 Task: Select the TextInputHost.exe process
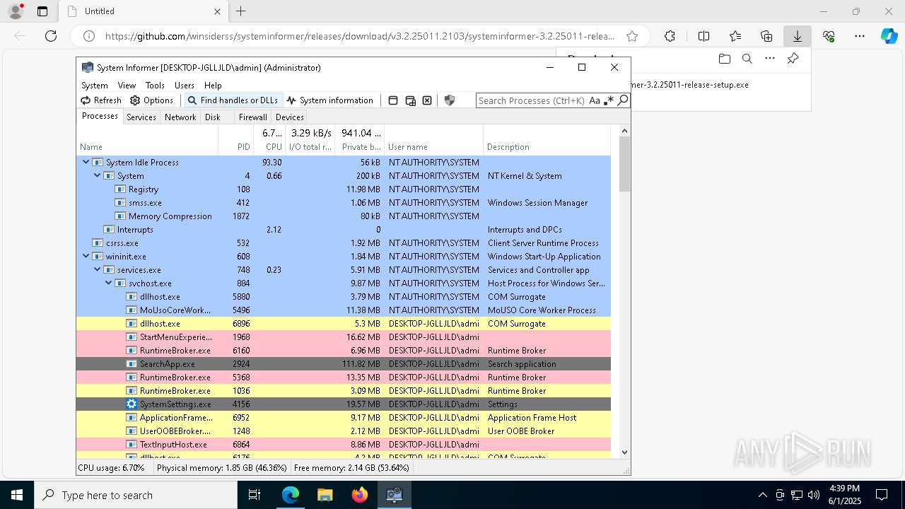pyautogui.click(x=344, y=445)
